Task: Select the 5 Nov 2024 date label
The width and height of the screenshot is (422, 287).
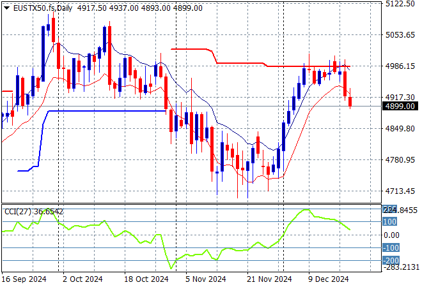Action: [205, 279]
